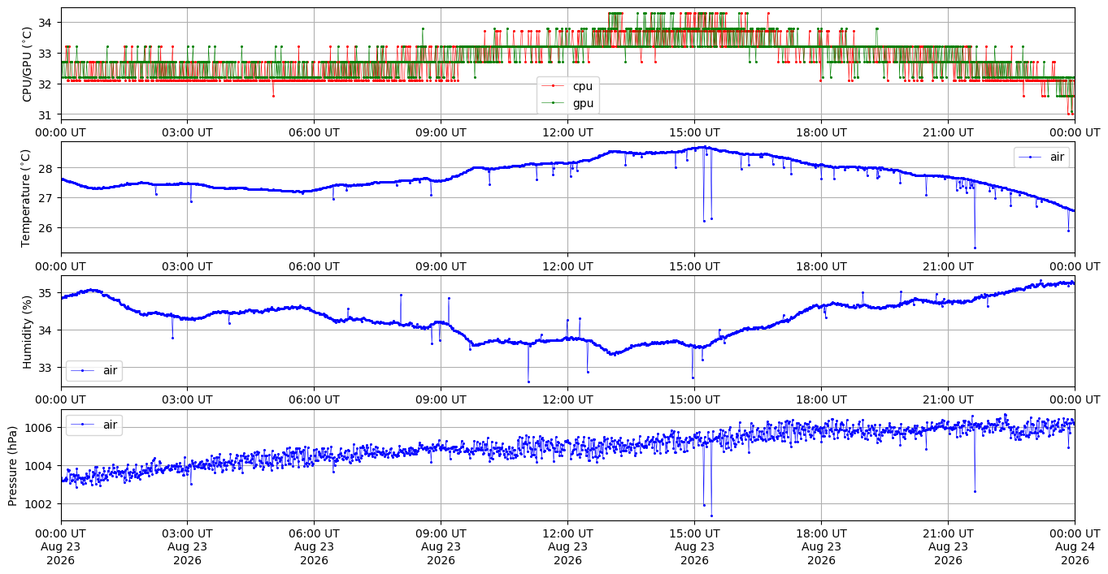Viewport: 1108px width, 574px height.
Task: Select the green gpu legend line marker
Action: click(553, 103)
